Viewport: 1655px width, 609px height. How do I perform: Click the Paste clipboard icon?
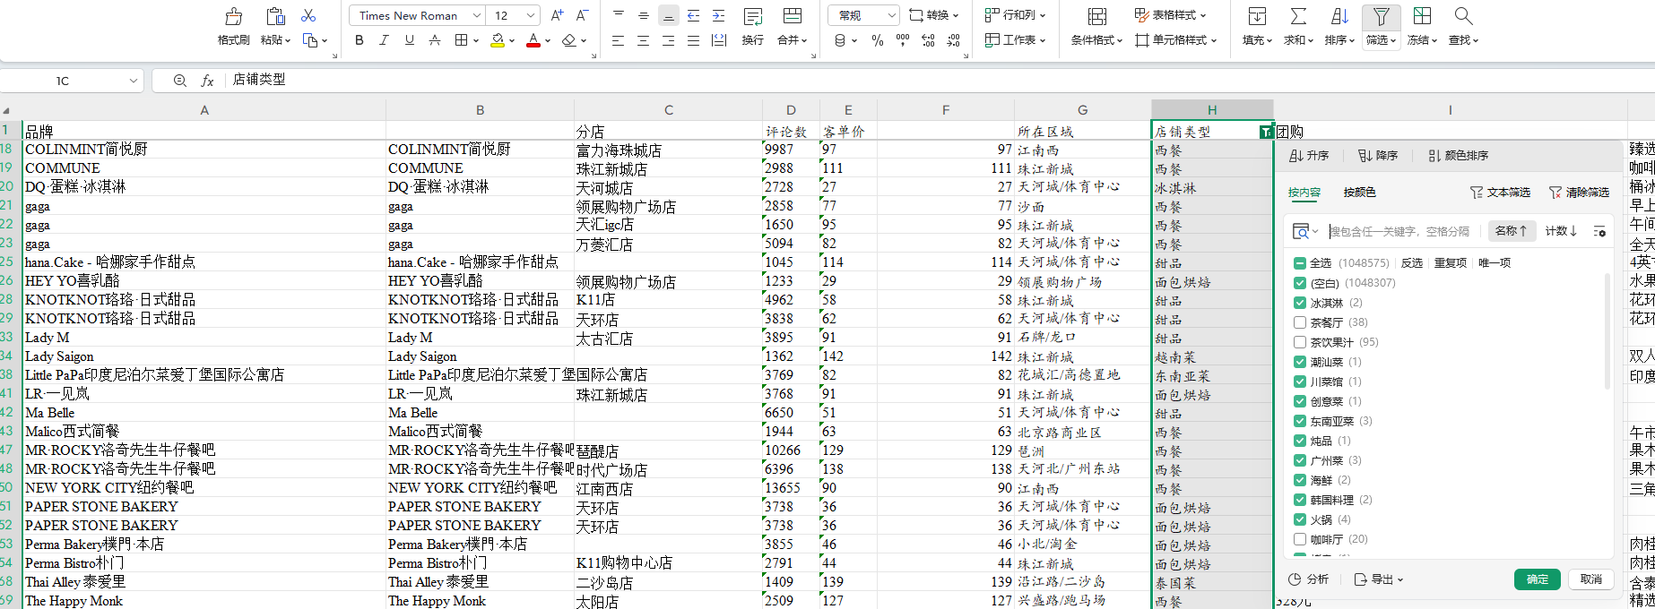click(275, 16)
